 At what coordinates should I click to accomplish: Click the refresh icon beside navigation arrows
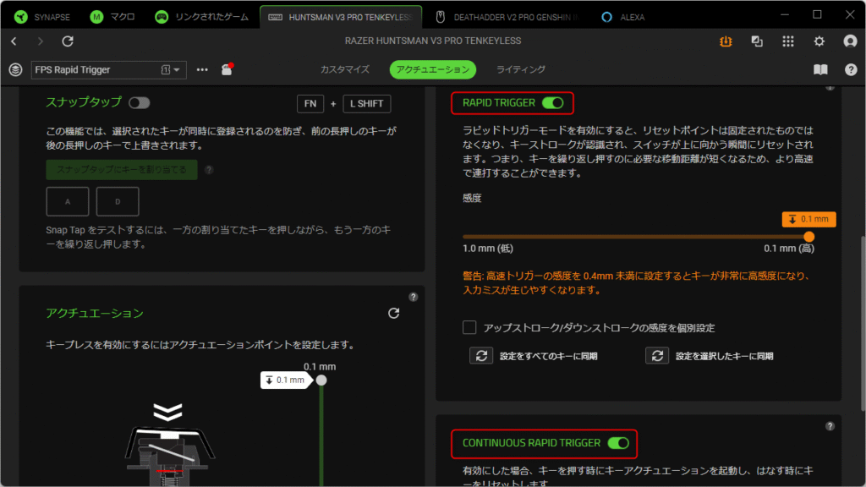[x=68, y=41]
